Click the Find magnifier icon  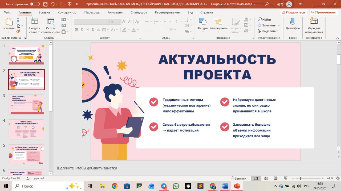coord(260,19)
